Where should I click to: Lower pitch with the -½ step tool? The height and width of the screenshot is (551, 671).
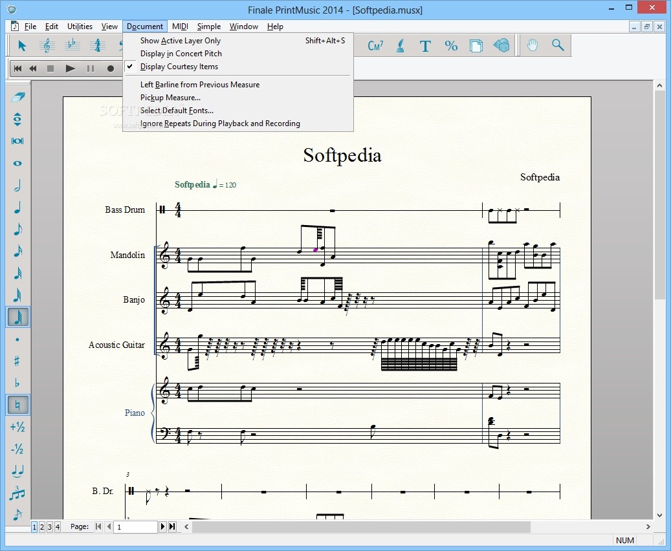pyautogui.click(x=17, y=449)
